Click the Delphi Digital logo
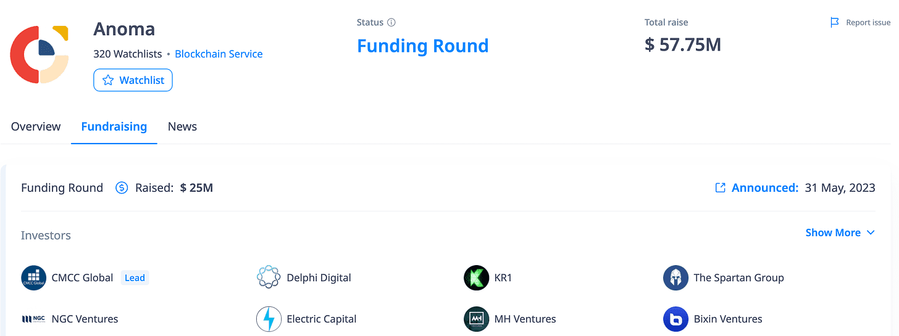This screenshot has height=336, width=899. pos(269,277)
